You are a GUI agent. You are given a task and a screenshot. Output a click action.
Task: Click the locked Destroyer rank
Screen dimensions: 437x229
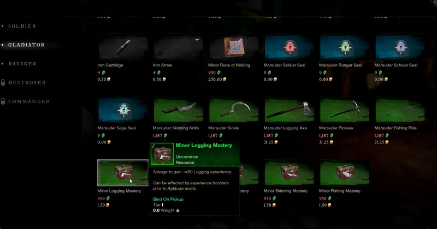[27, 83]
